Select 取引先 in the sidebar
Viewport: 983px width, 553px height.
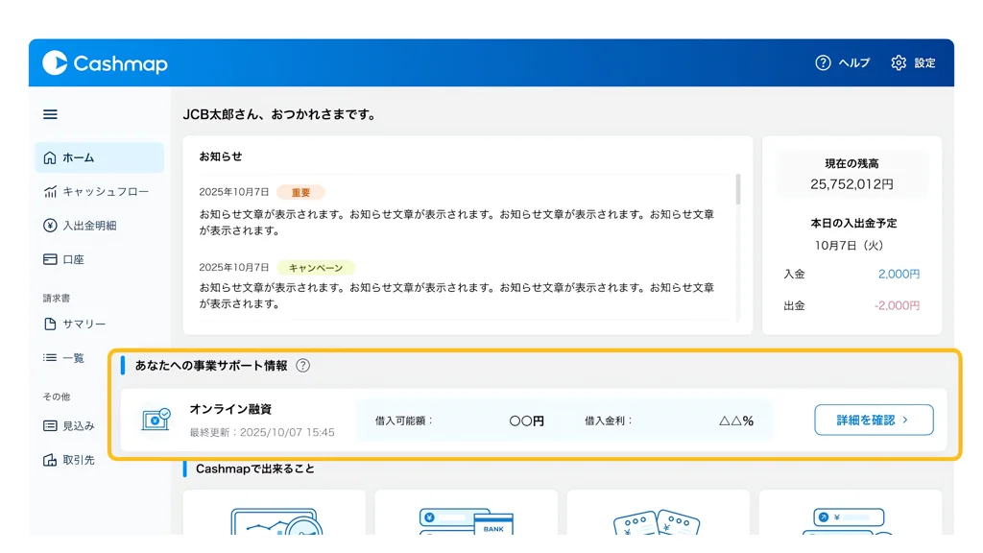coord(78,460)
